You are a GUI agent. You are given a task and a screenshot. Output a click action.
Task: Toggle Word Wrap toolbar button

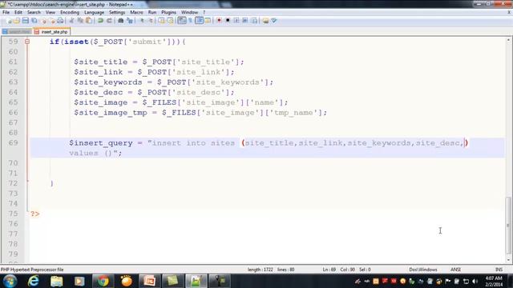182,21
